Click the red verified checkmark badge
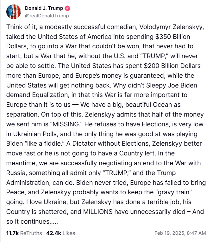 click(67, 8)
